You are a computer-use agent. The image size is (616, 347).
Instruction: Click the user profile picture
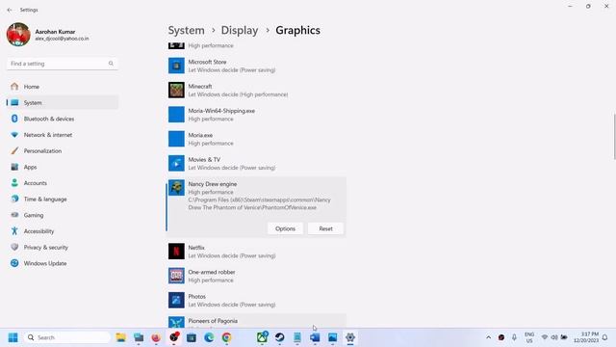click(x=18, y=35)
